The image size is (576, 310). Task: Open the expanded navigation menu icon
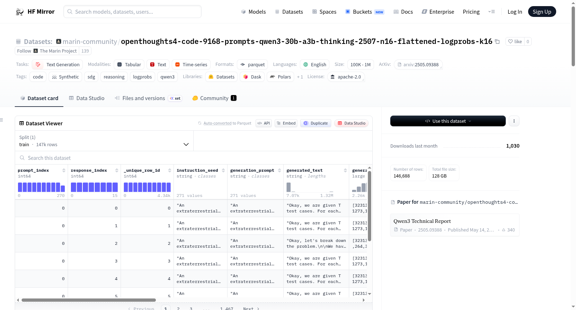coord(491,12)
